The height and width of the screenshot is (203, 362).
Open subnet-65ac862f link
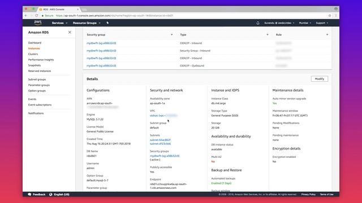pyautogui.click(x=160, y=140)
